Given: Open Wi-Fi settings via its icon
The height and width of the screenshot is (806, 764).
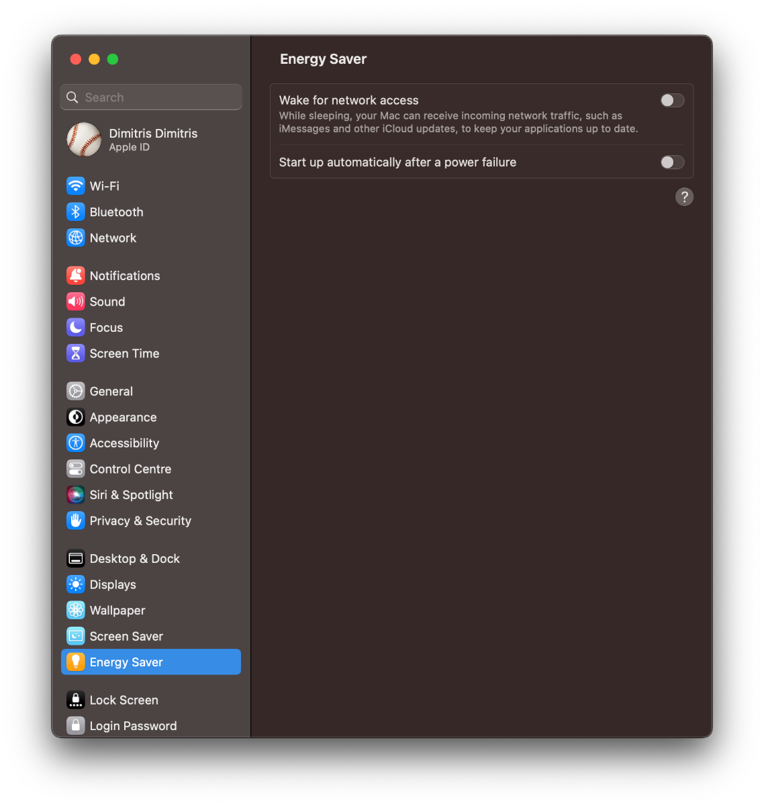Looking at the screenshot, I should [x=76, y=186].
